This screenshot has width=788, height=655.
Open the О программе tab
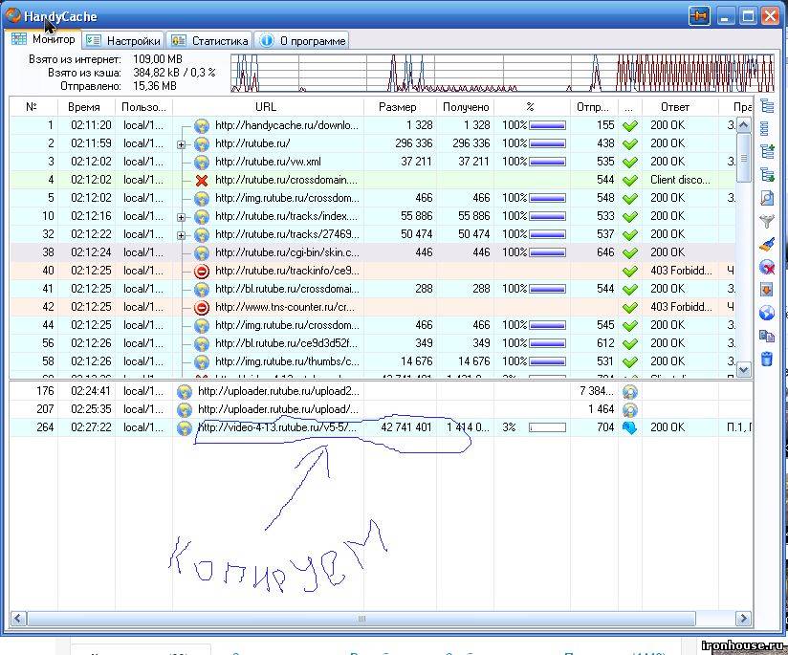tap(301, 41)
